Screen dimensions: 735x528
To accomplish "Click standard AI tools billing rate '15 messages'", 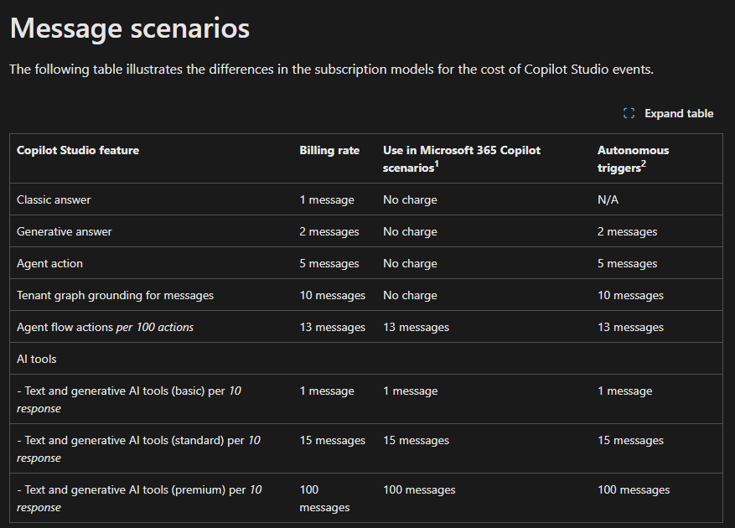I will pos(333,440).
